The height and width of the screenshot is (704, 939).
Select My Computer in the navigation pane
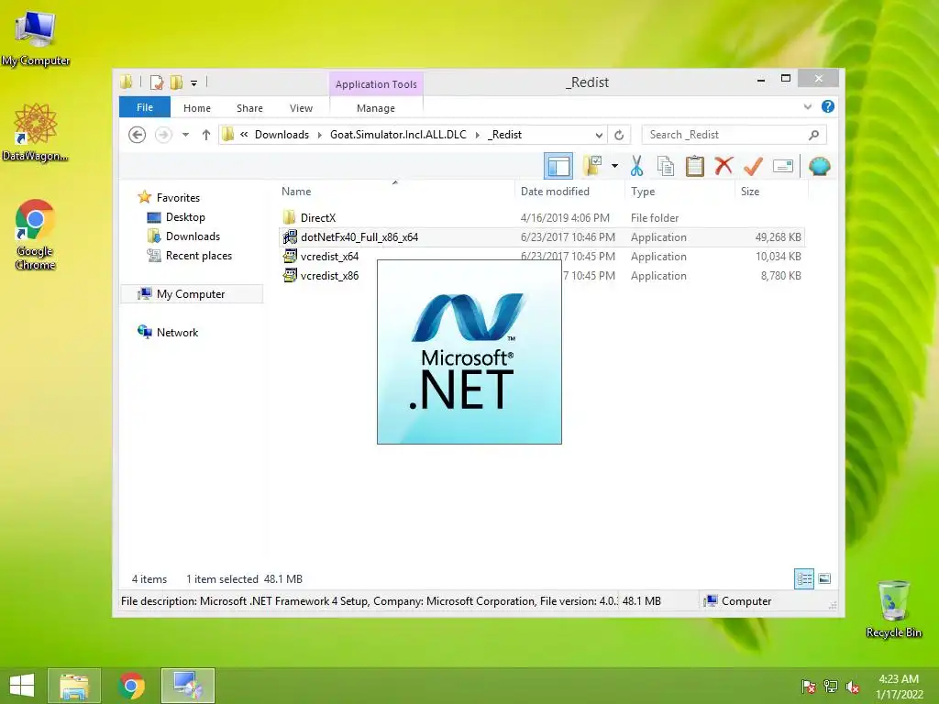tap(191, 294)
